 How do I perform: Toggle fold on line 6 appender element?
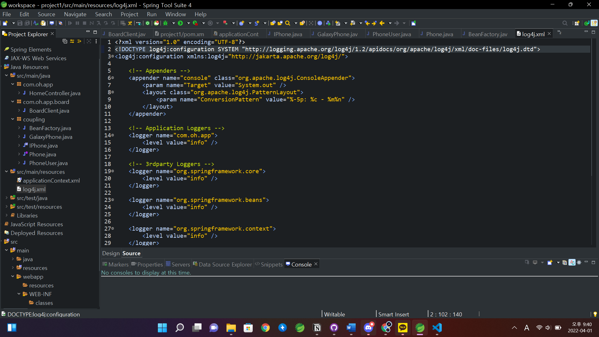113,78
